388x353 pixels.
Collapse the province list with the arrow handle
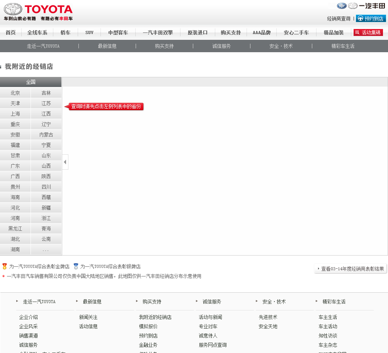[x=65, y=162]
